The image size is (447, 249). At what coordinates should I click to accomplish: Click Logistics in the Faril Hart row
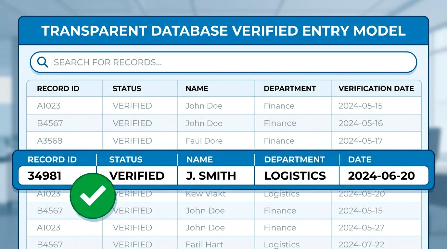pos(282,244)
